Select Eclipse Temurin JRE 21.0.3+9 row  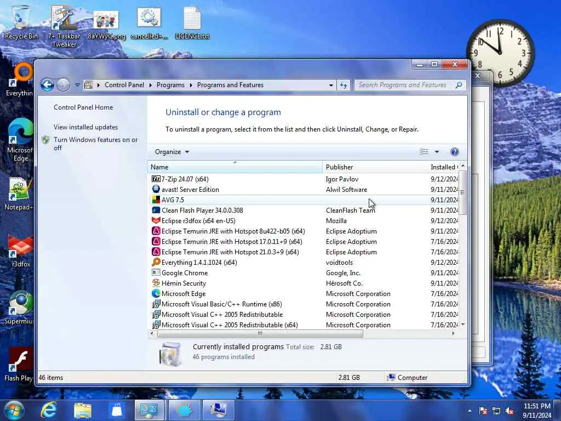click(304, 252)
